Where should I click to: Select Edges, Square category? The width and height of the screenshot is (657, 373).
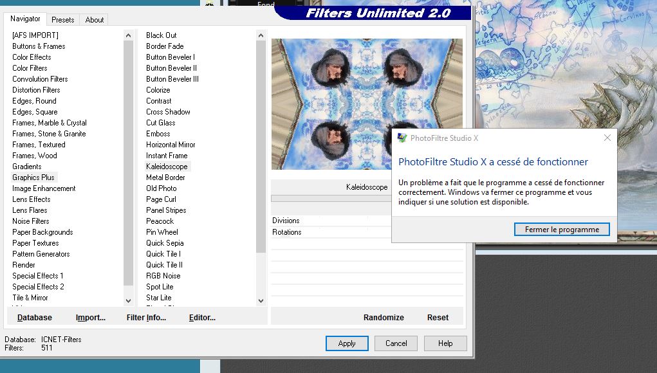[35, 112]
